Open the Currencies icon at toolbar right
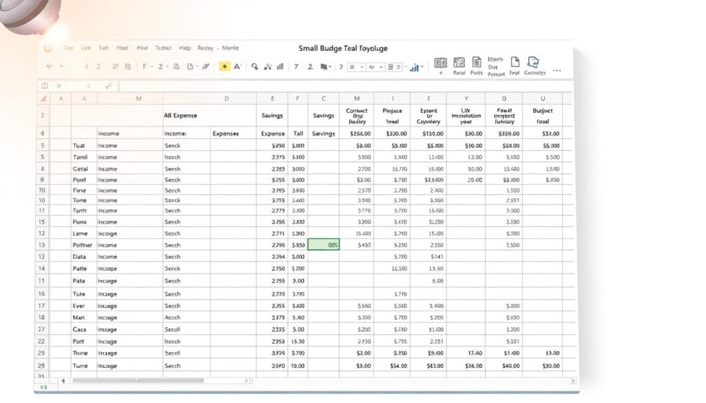 coord(533,62)
